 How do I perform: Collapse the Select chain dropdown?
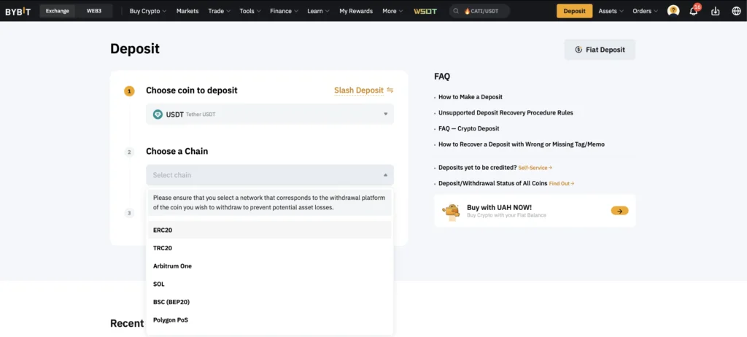point(270,175)
